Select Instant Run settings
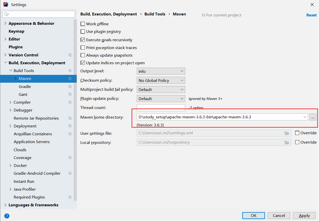 (24, 181)
